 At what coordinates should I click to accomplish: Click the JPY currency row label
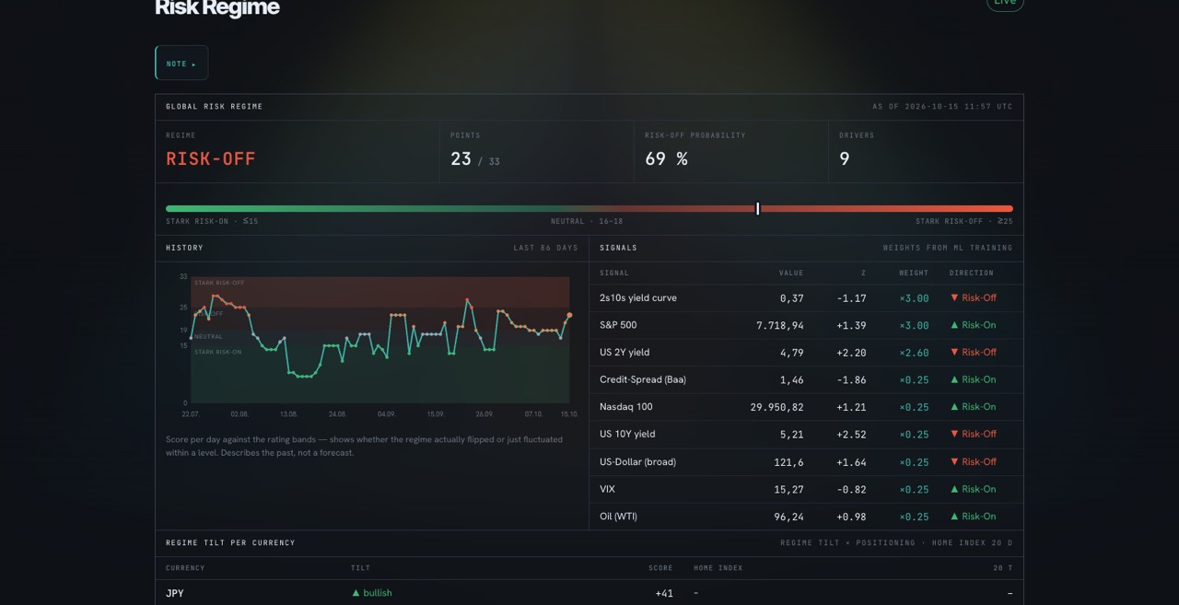point(175,594)
